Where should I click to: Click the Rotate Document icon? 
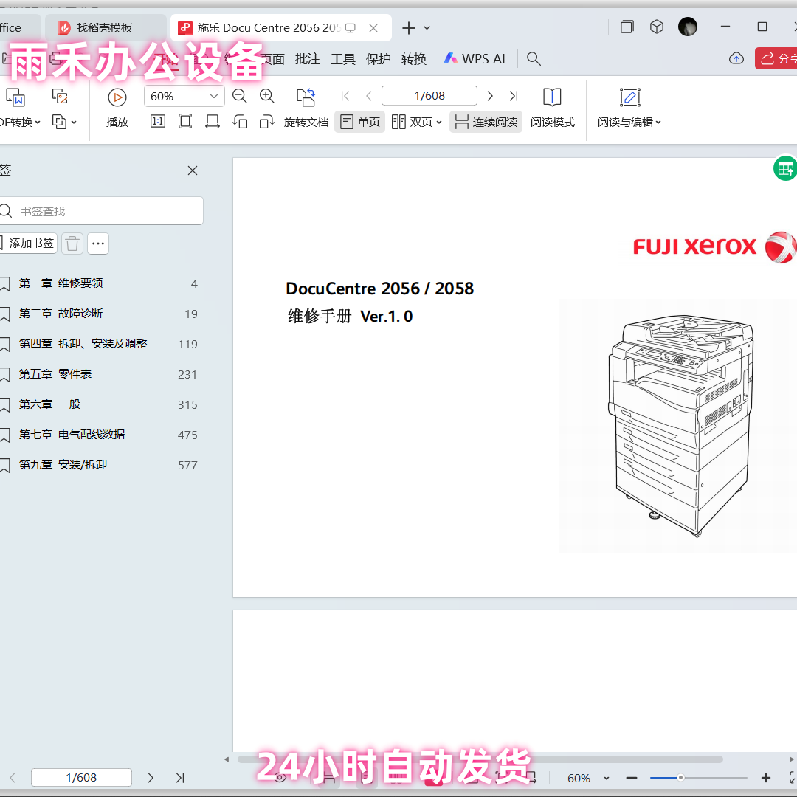[306, 97]
